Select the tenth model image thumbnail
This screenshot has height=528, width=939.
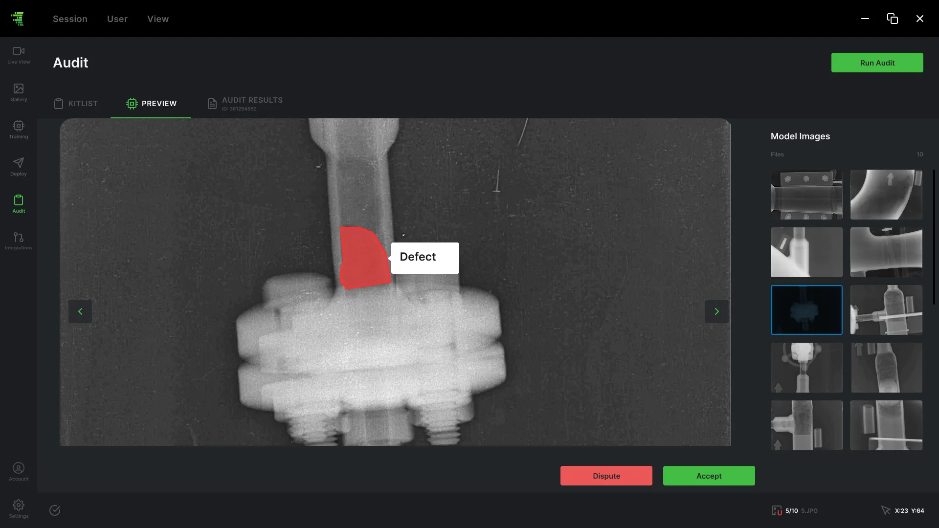coord(886,425)
